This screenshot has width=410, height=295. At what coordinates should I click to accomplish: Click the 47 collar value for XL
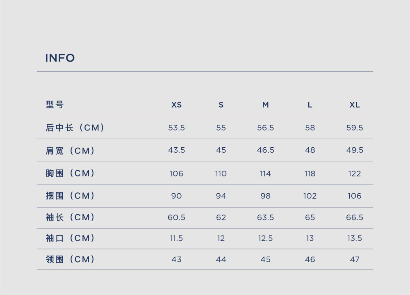coord(355,259)
